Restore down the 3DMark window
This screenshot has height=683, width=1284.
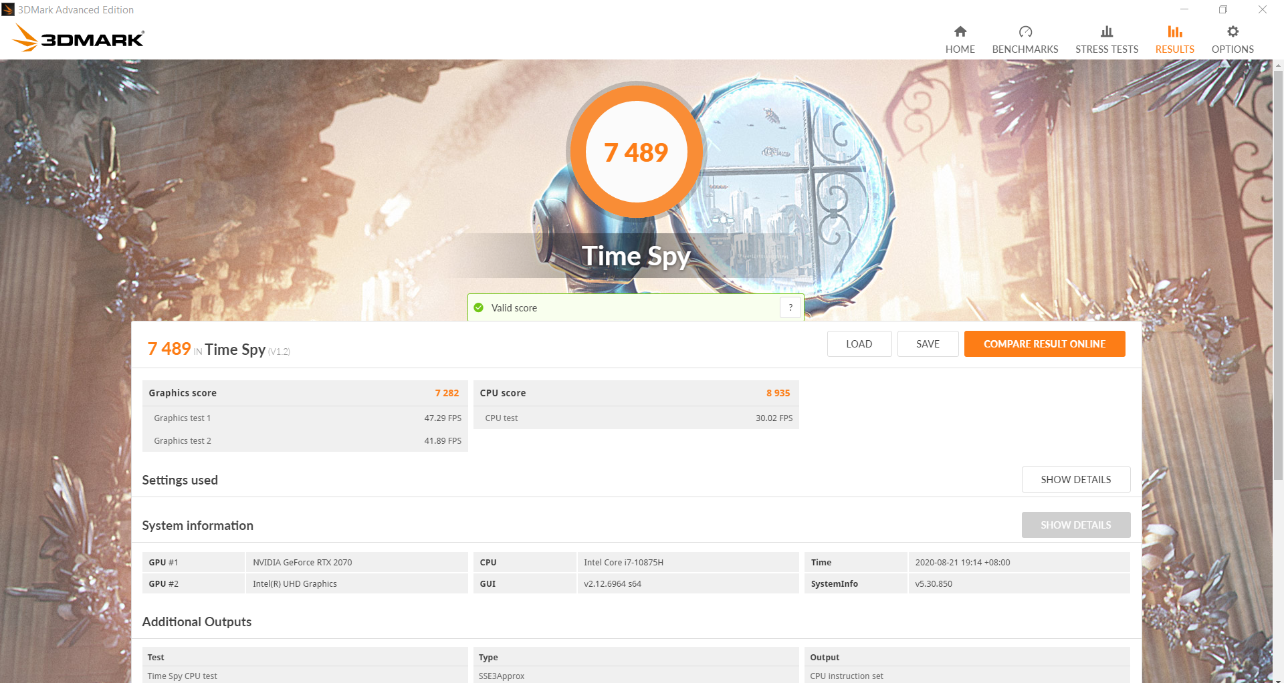(1223, 9)
